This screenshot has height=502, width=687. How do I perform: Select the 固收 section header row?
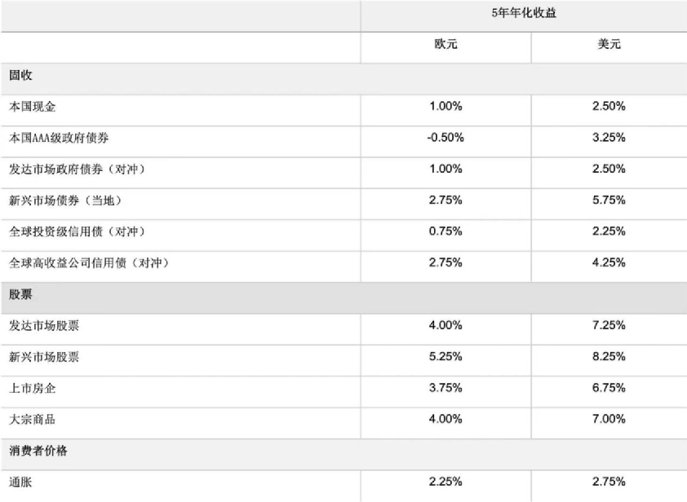[20, 76]
